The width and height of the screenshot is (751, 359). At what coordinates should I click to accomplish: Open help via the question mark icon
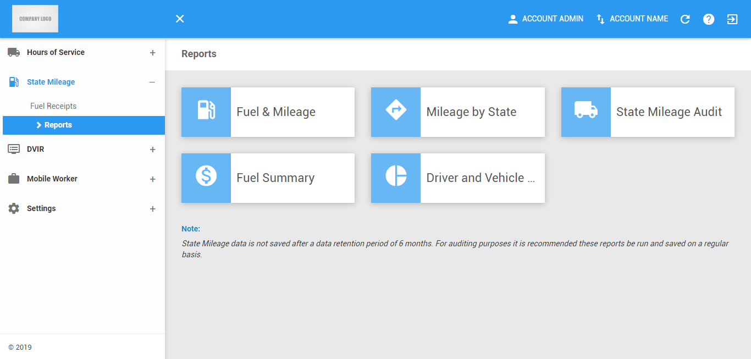pyautogui.click(x=709, y=19)
